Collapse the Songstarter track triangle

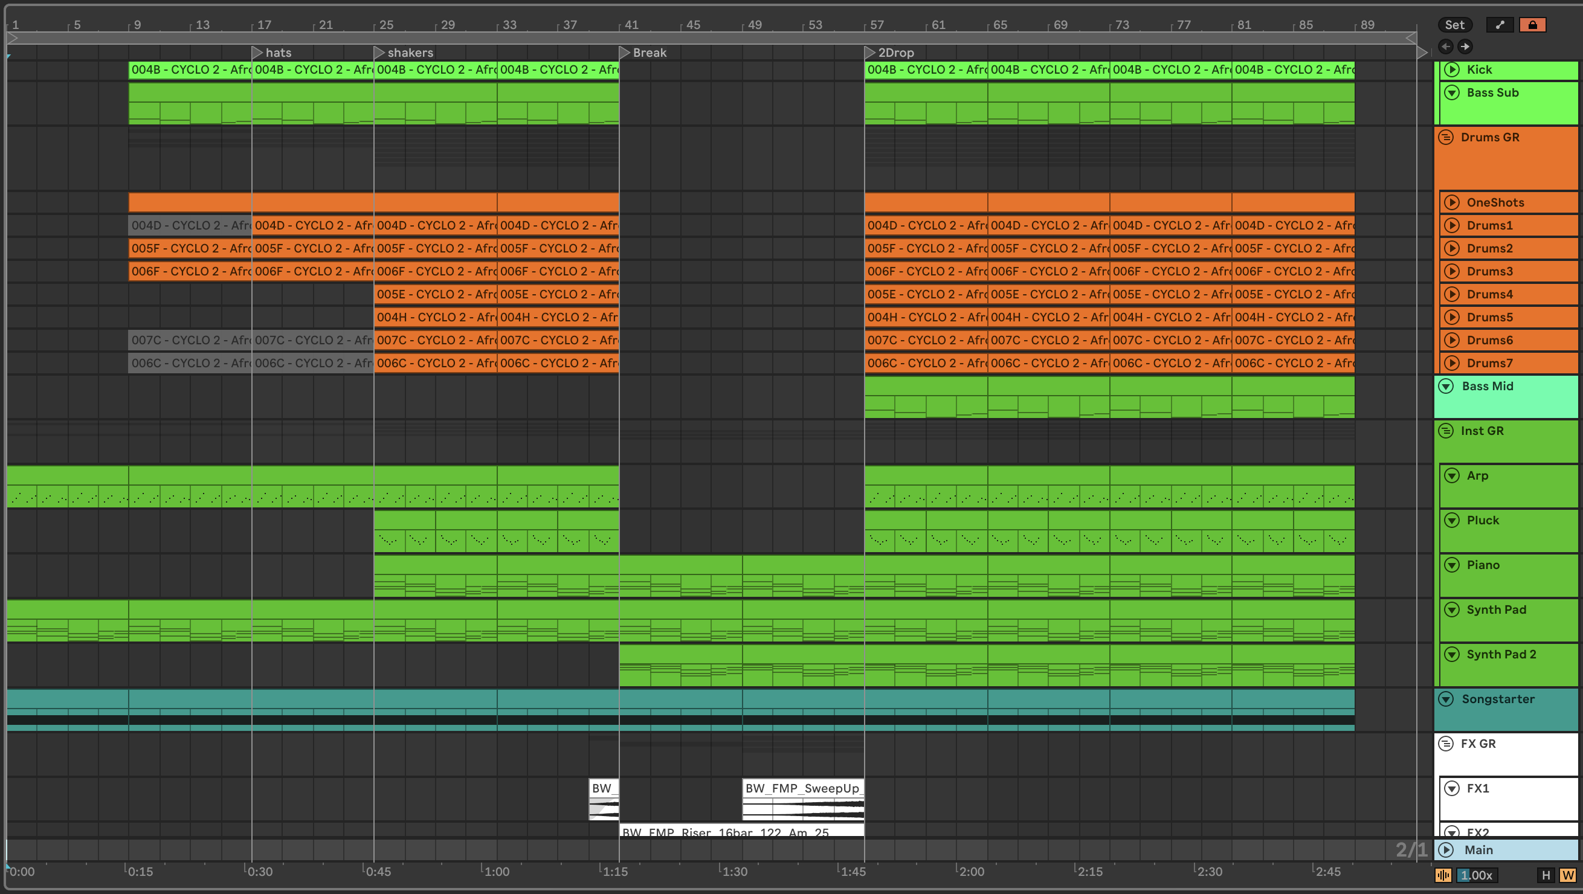(x=1446, y=699)
